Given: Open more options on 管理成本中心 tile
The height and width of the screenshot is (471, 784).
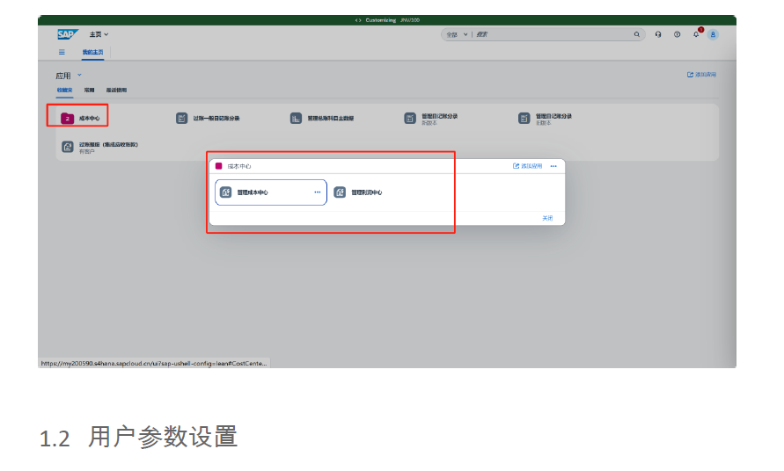Looking at the screenshot, I should click(318, 192).
